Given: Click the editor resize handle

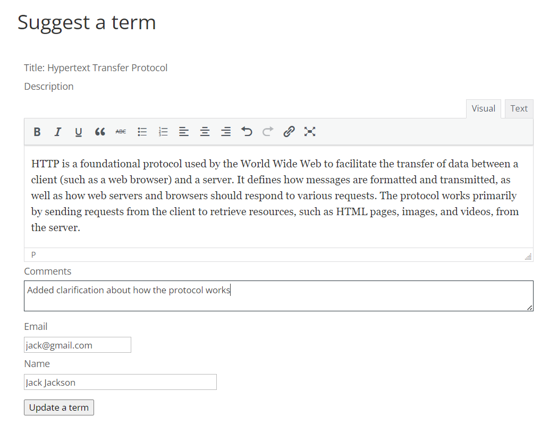Looking at the screenshot, I should [x=528, y=257].
